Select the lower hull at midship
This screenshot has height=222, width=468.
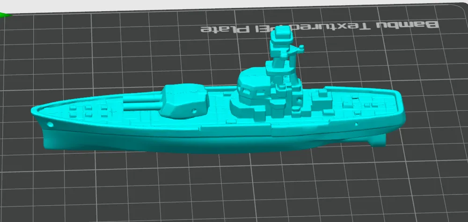point(209,143)
